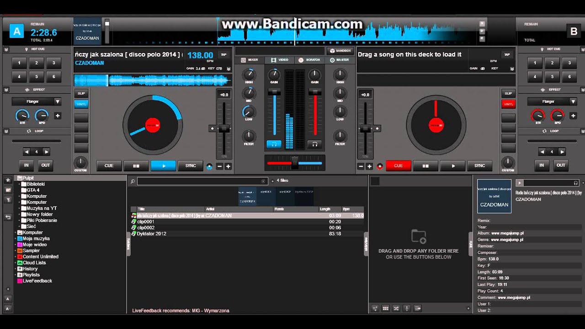
Task: Click deck A pitch bend plus button
Action: (x=228, y=166)
